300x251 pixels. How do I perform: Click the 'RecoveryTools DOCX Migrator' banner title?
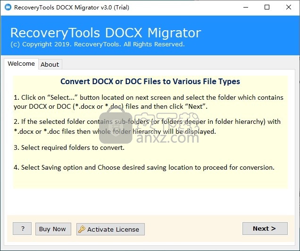[x=106, y=33]
